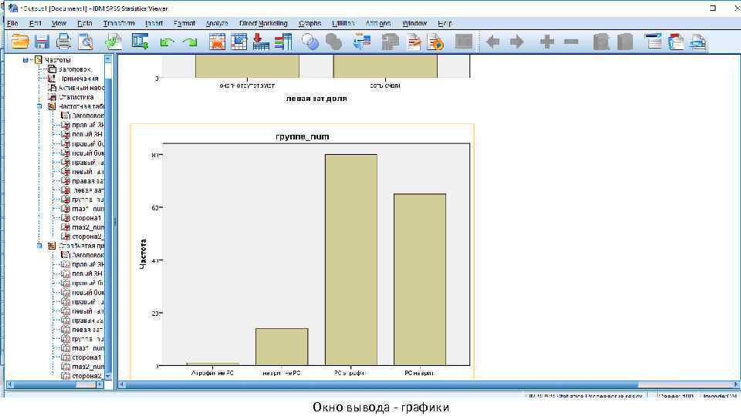The height and width of the screenshot is (416, 741).
Task: Click the Create/Edit autoscript icon
Action: tap(414, 42)
